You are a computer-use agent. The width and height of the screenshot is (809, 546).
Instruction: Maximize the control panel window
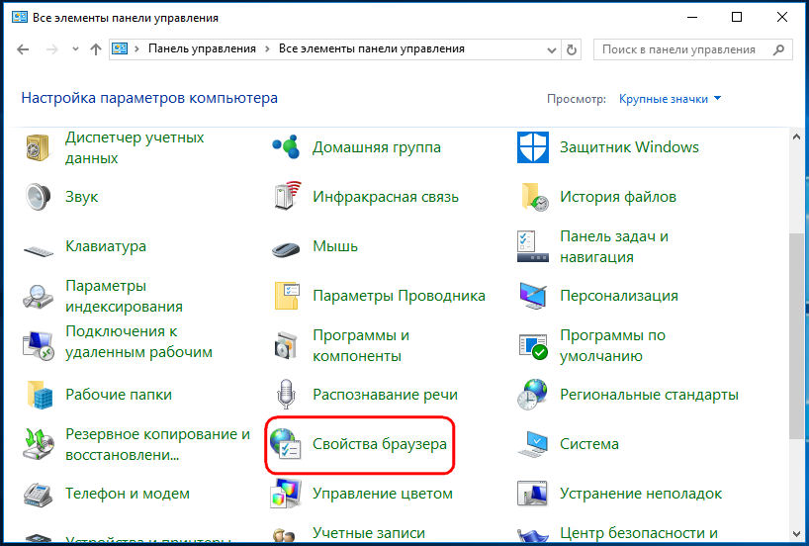point(737,17)
